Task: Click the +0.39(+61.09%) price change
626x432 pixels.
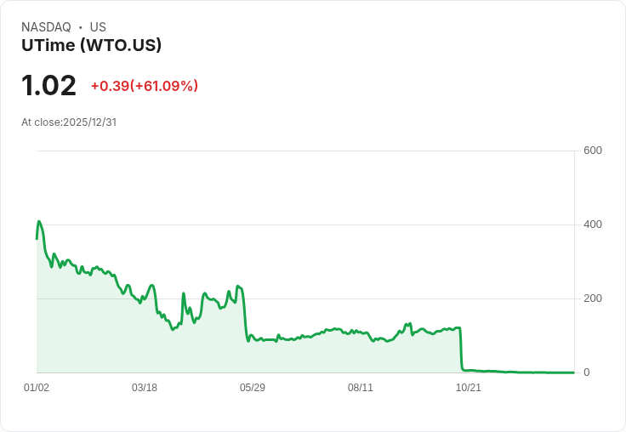Action: pyautogui.click(x=144, y=86)
